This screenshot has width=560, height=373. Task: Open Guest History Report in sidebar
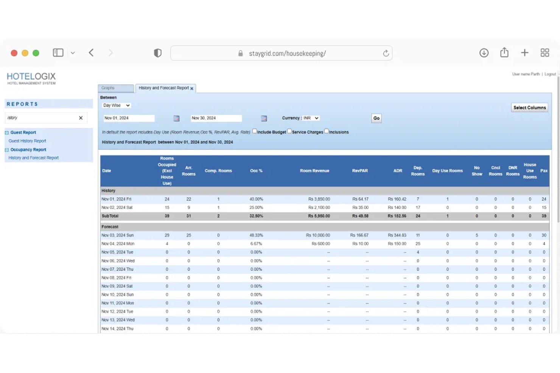(27, 141)
